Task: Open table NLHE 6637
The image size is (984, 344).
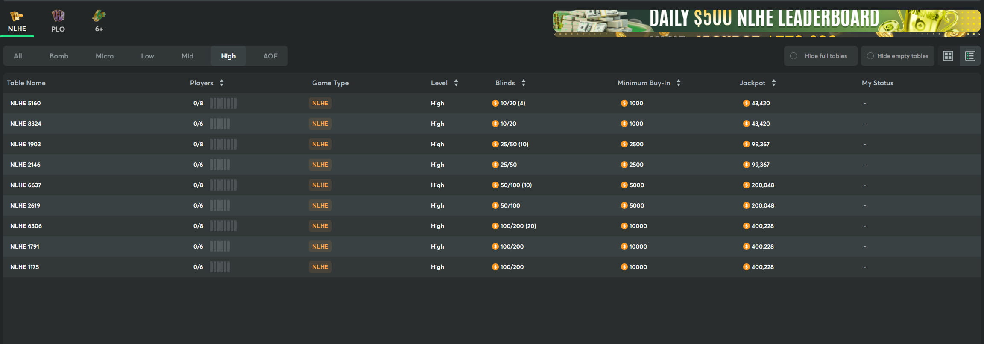Action: [26, 185]
